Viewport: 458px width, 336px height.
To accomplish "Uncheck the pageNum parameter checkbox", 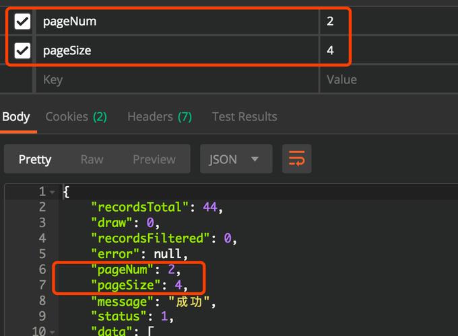I will (x=22, y=22).
